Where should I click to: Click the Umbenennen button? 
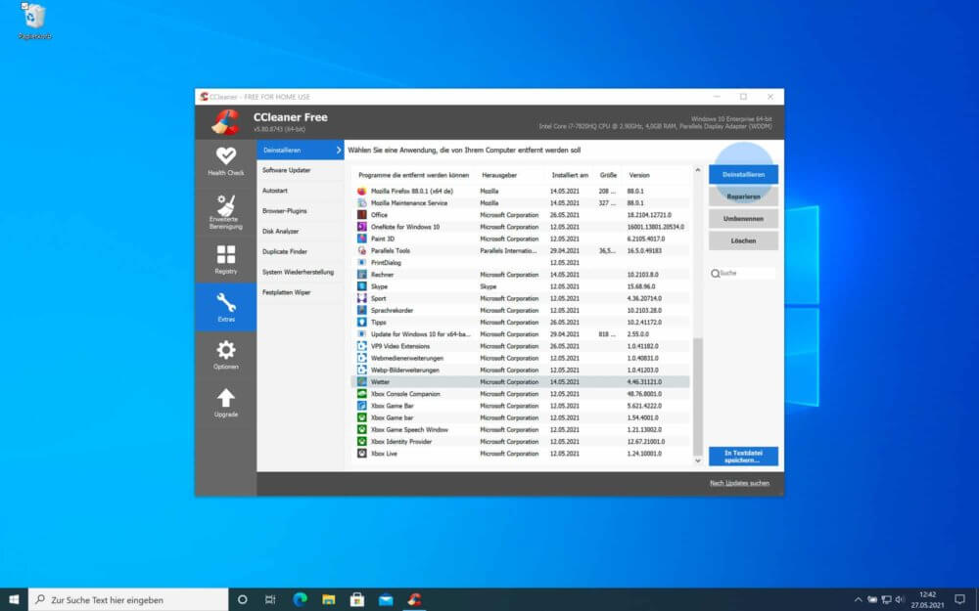pos(743,219)
